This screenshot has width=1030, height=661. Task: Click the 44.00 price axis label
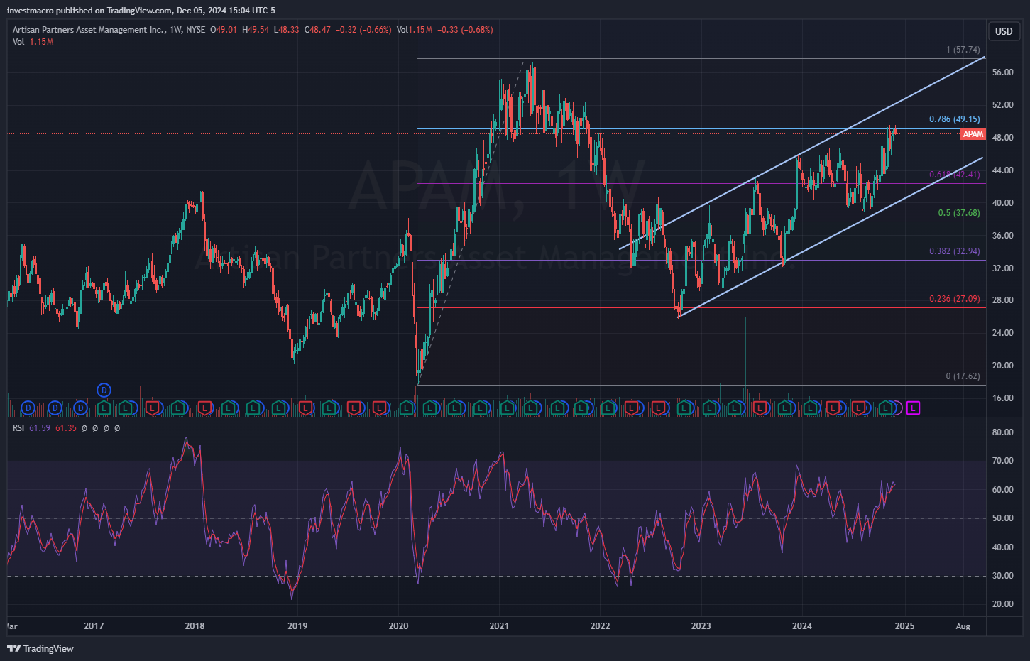1003,170
